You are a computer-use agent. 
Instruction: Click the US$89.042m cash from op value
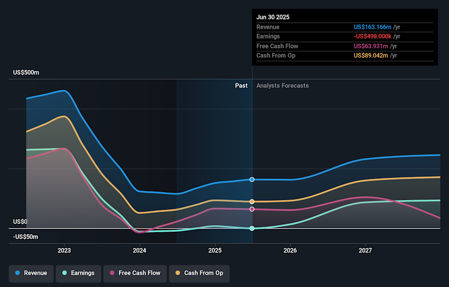pyautogui.click(x=371, y=56)
